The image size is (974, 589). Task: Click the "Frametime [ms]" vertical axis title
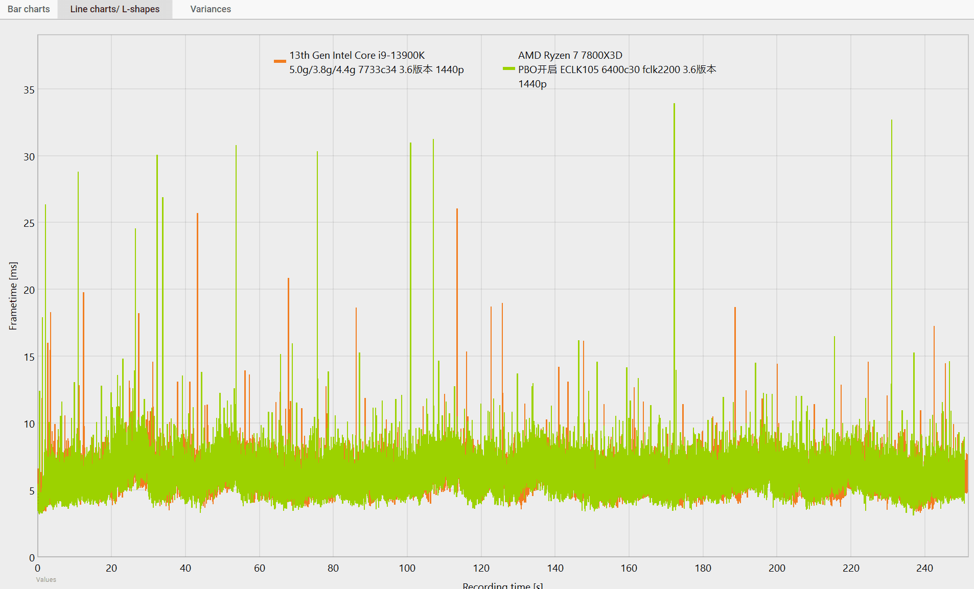[x=13, y=296]
